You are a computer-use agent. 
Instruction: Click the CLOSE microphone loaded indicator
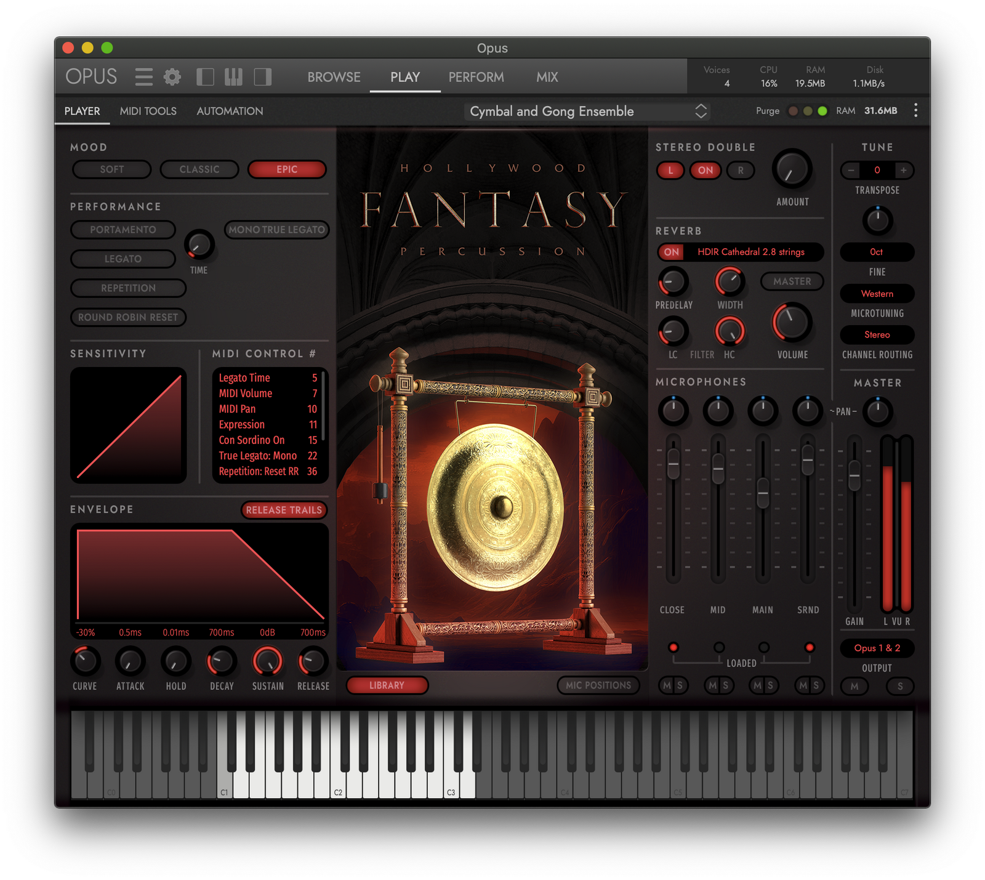pyautogui.click(x=673, y=647)
